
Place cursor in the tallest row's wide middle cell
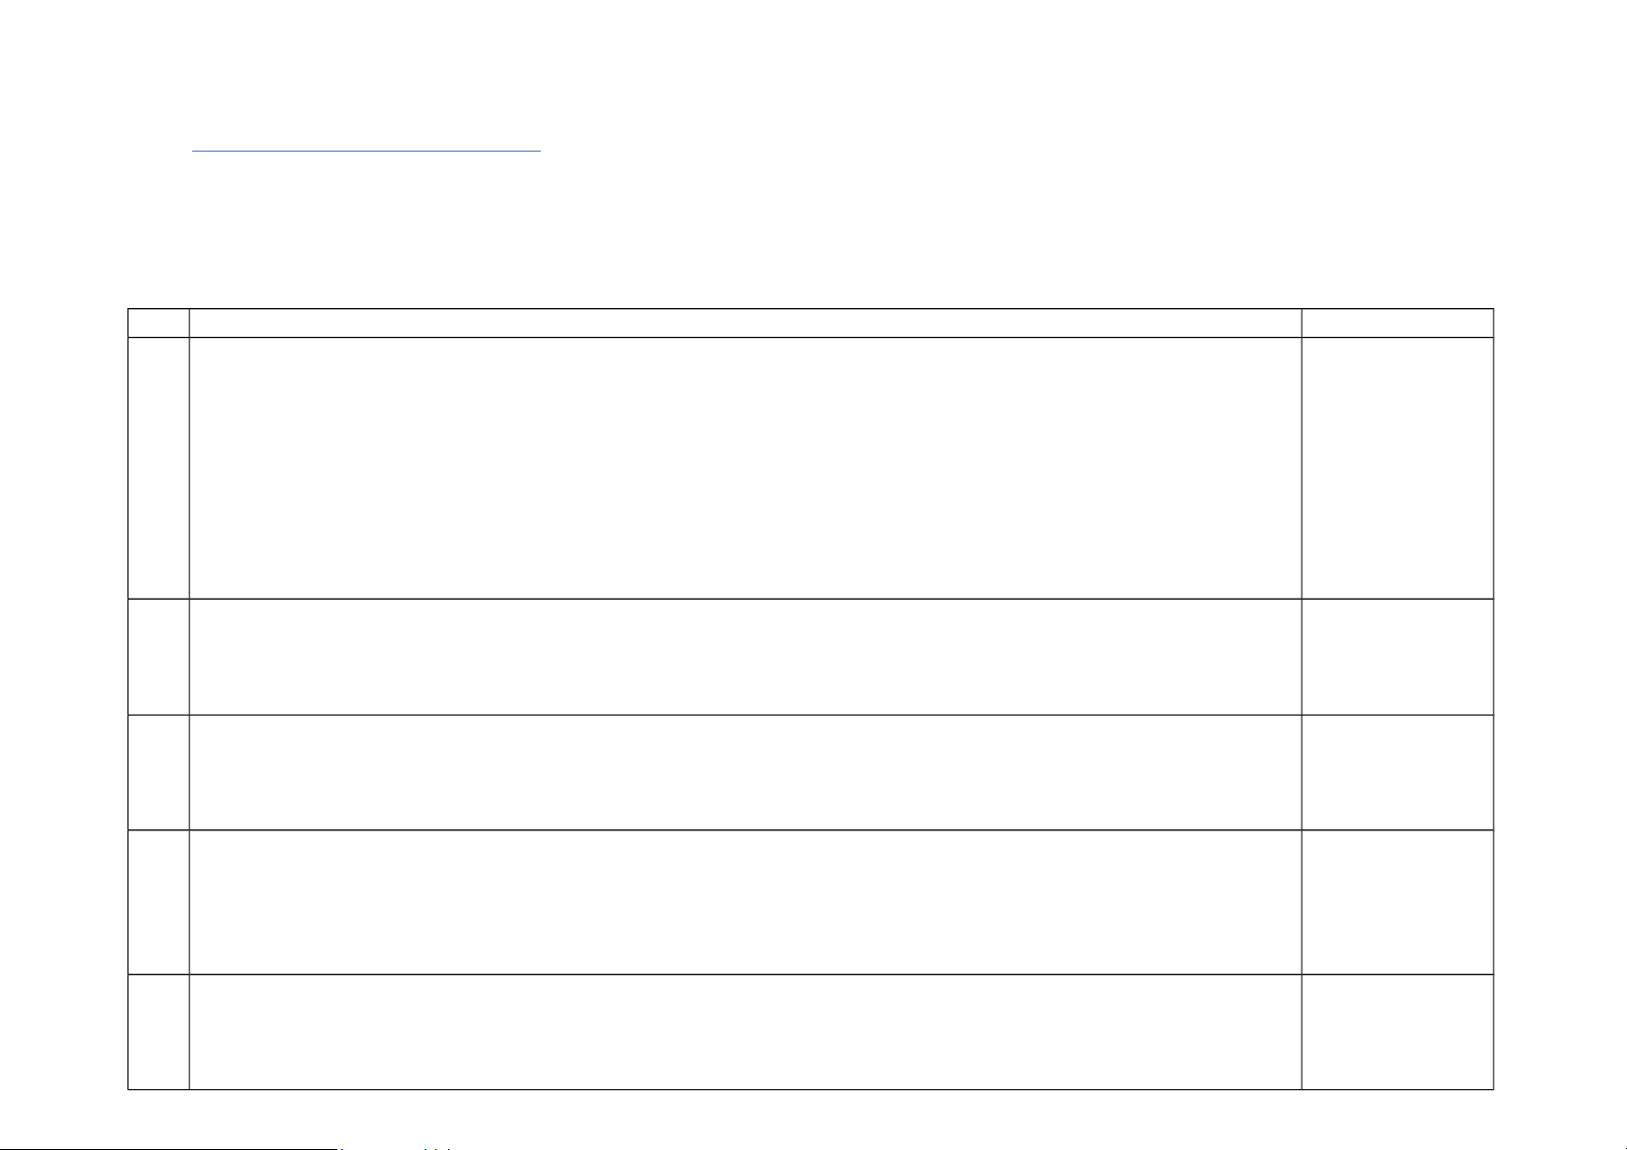(x=744, y=467)
